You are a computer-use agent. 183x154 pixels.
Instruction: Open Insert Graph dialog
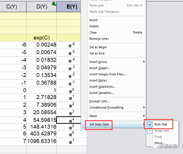117,68
